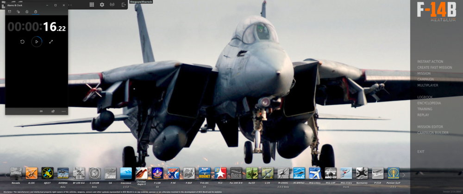Open DCS options gear icon
The width and height of the screenshot is (463, 194).
(x=102, y=5)
